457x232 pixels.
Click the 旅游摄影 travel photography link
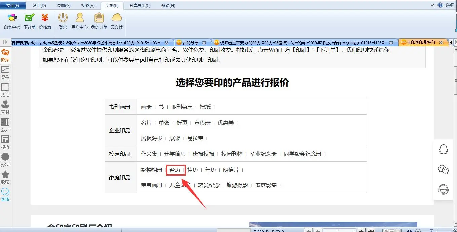[237, 185]
